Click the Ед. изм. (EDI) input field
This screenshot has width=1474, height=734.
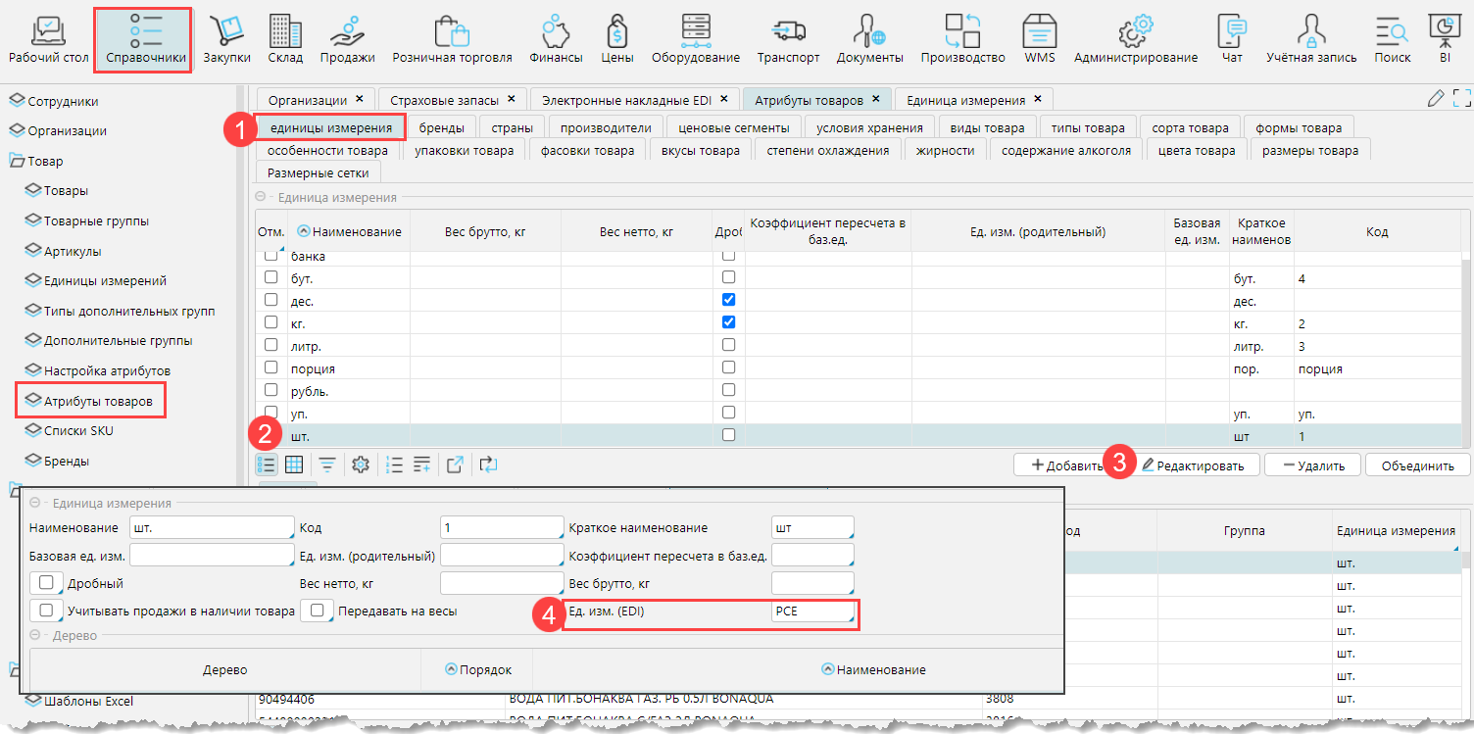pos(811,612)
